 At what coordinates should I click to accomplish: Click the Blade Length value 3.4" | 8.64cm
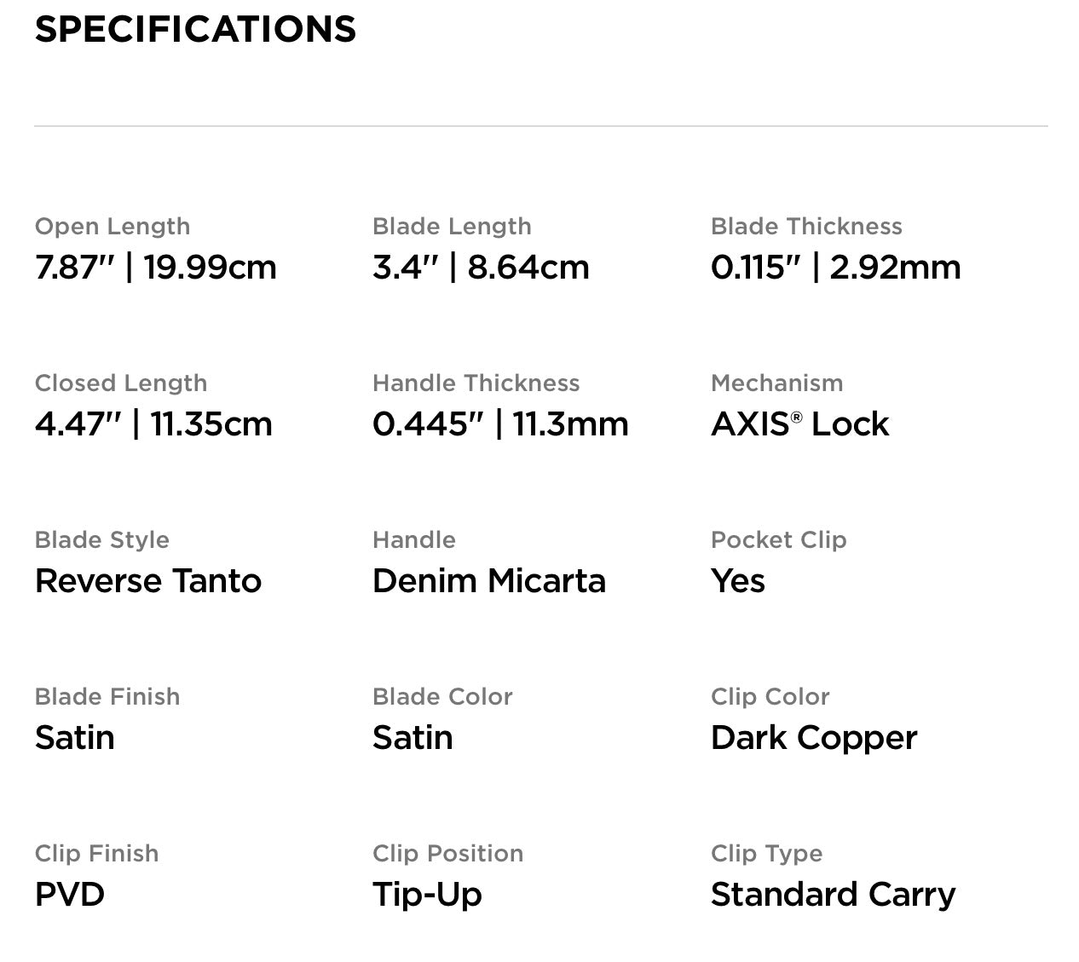pos(481,268)
